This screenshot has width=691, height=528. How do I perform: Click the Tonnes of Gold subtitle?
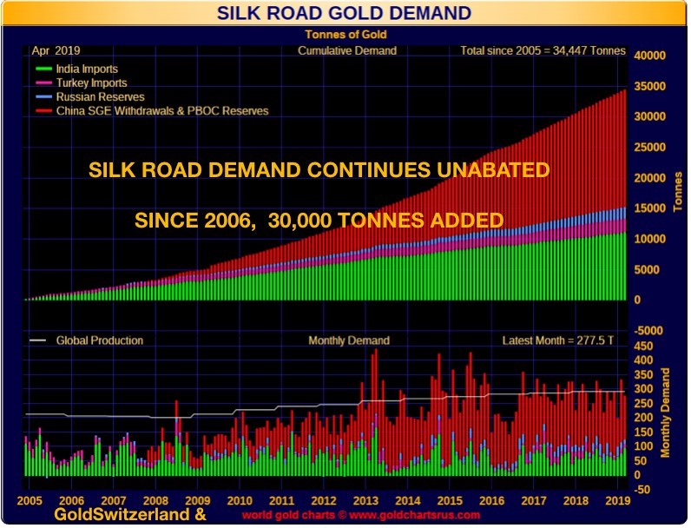pos(345,35)
